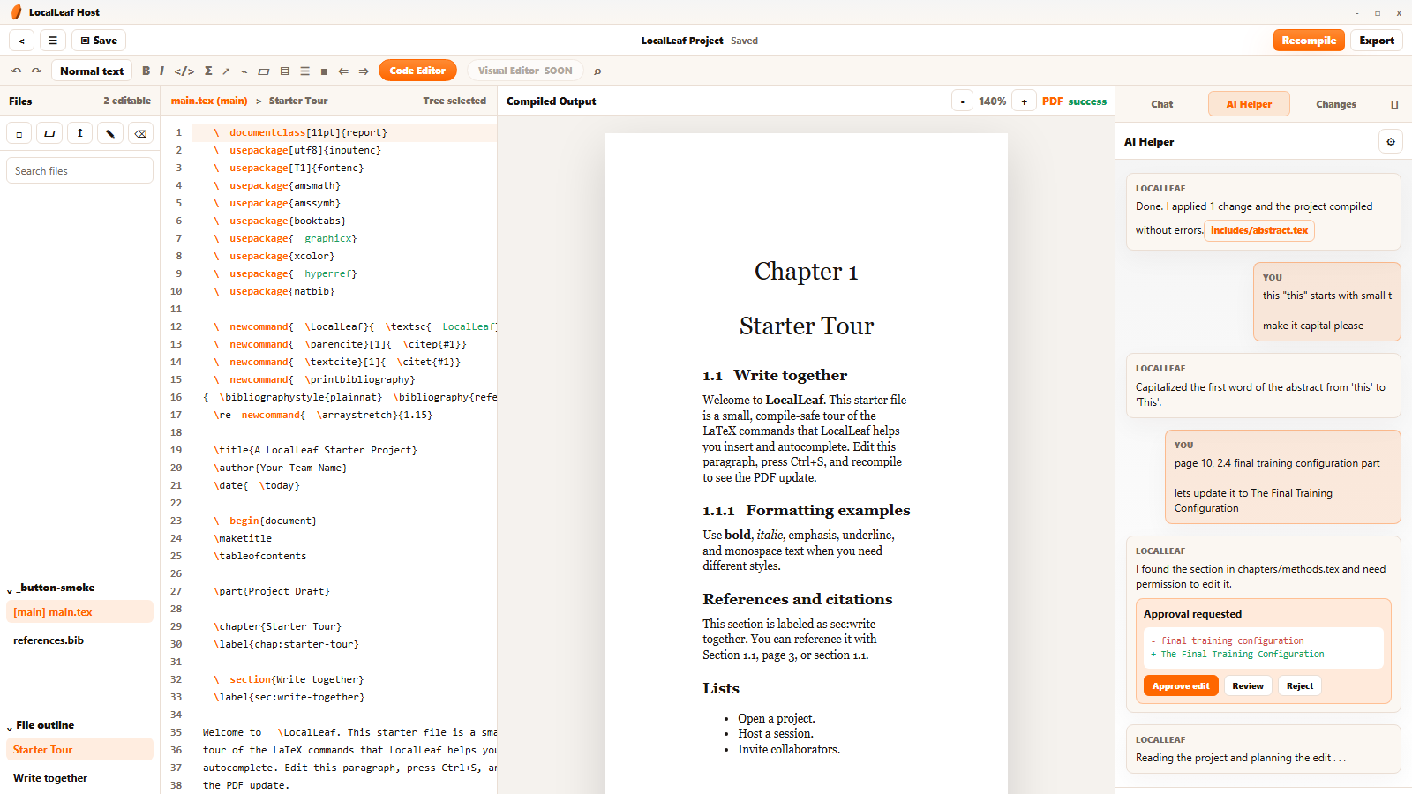Click line 1 documentclass in editor
The width and height of the screenshot is (1412, 794).
[344, 132]
